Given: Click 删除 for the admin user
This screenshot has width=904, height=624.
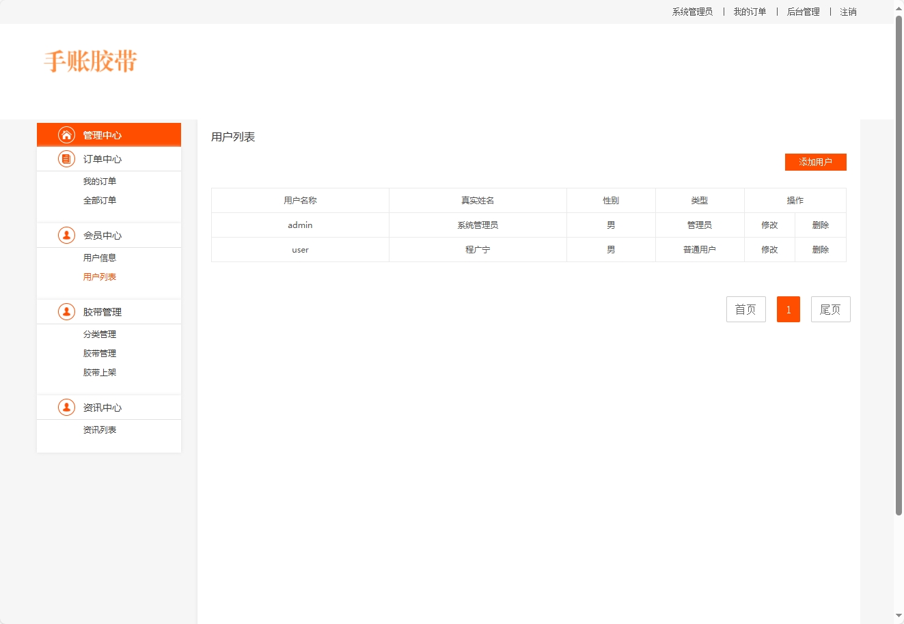Looking at the screenshot, I should tap(821, 225).
